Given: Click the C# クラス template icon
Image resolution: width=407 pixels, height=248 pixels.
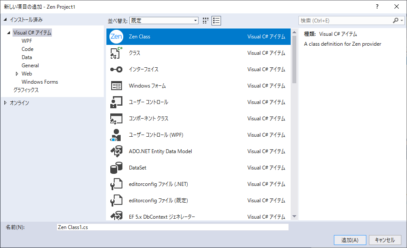Looking at the screenshot, I should [116, 53].
